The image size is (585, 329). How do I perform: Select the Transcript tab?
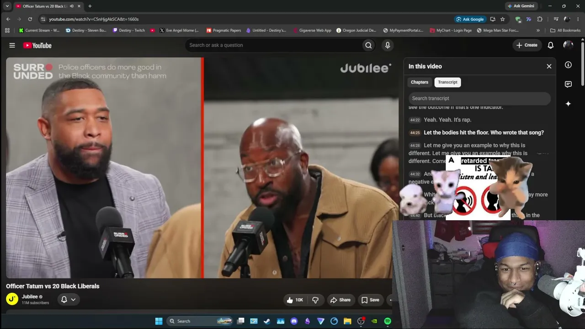tap(447, 82)
